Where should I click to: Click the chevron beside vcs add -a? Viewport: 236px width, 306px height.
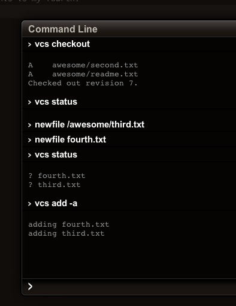pyautogui.click(x=29, y=204)
